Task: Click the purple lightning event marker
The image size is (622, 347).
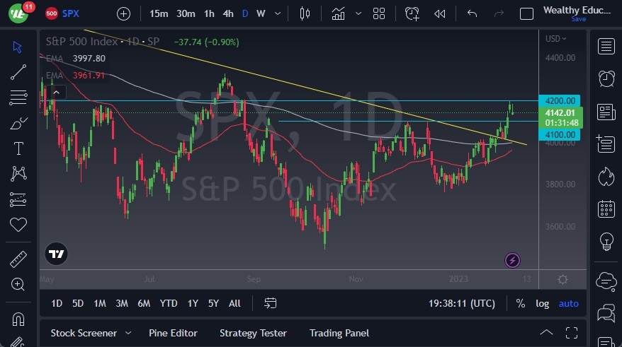Action: pyautogui.click(x=512, y=260)
